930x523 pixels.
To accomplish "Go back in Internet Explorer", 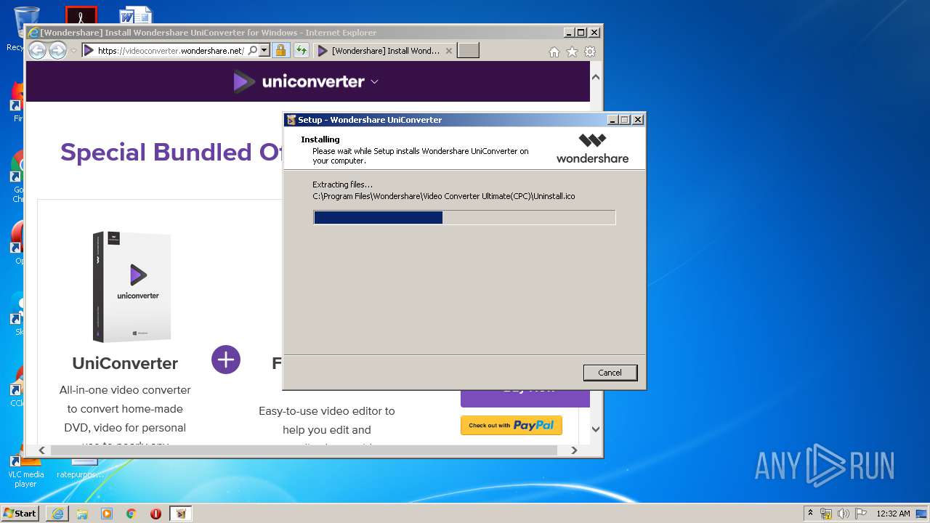I will coord(37,50).
